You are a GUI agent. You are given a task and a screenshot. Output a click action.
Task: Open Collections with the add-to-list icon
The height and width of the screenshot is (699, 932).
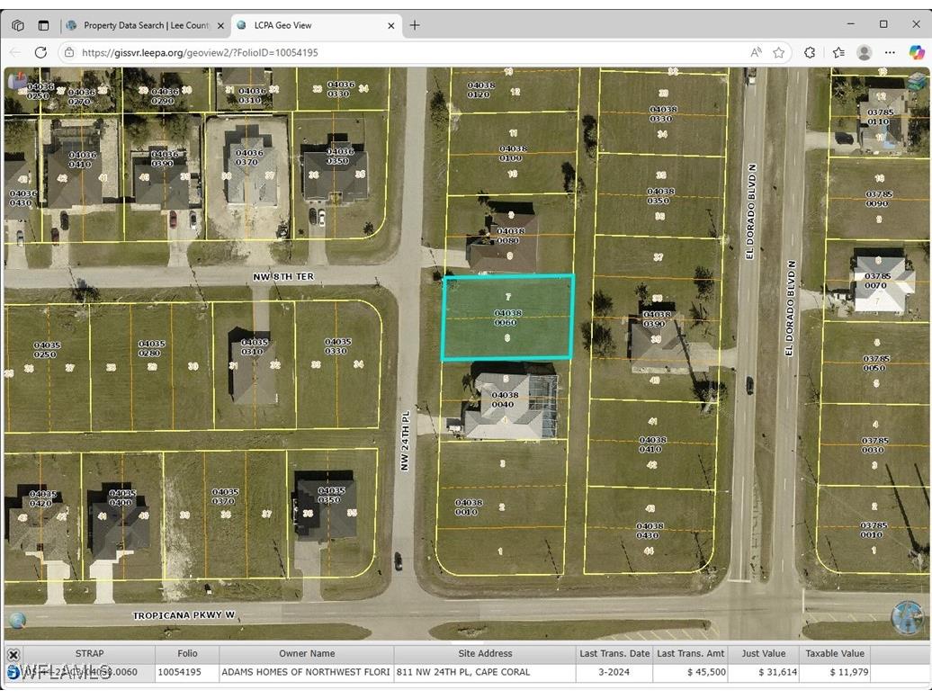pos(838,52)
